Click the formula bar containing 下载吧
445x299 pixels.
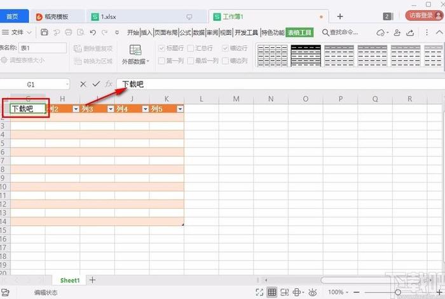coord(280,85)
